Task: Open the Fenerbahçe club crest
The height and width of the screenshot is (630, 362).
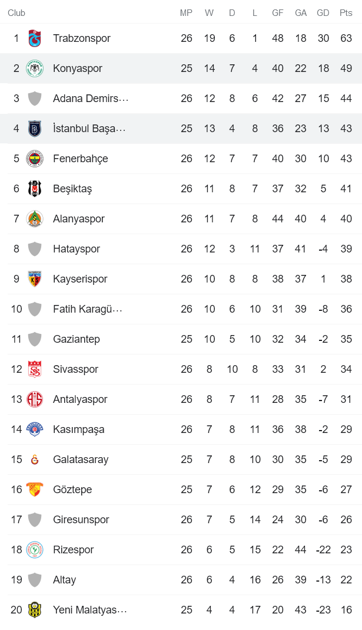Action: tap(35, 158)
